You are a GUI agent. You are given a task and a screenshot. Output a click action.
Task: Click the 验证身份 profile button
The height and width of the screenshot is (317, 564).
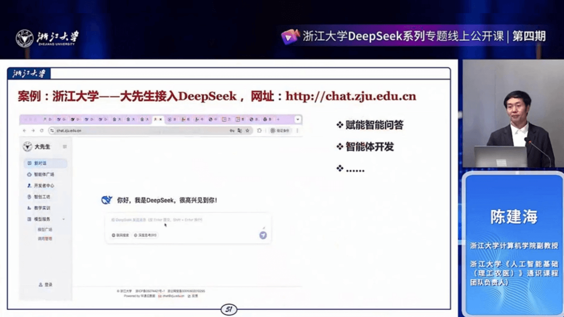280,131
